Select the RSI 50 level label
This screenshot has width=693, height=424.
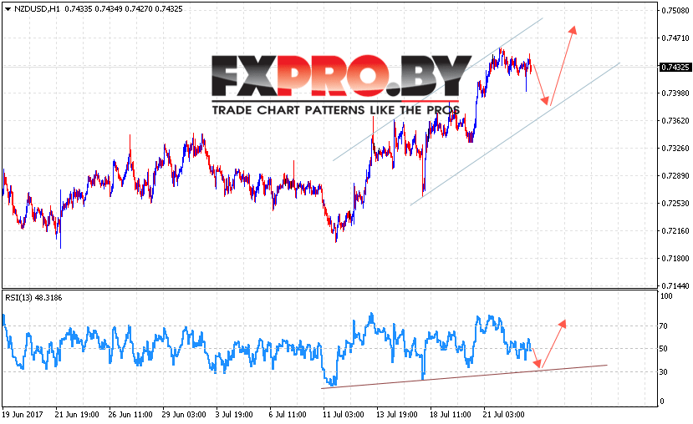click(x=664, y=349)
